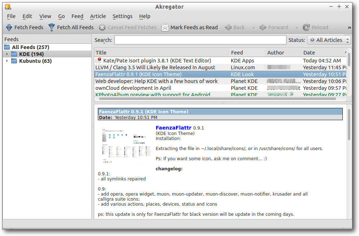Image resolution: width=359 pixels, height=236 pixels.
Task: Open the Feed menu
Action: pyautogui.click(x=77, y=16)
